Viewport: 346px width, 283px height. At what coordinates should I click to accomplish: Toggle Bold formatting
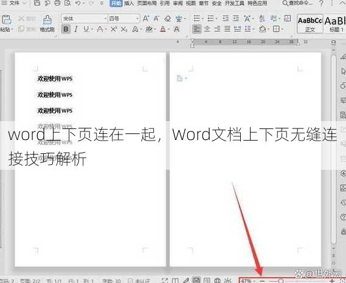tap(66, 29)
